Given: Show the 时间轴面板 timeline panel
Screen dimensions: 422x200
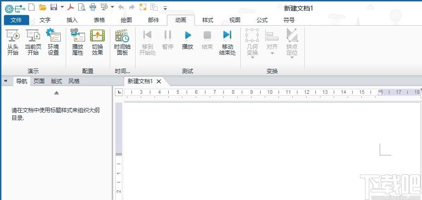Looking at the screenshot, I should click(122, 42).
